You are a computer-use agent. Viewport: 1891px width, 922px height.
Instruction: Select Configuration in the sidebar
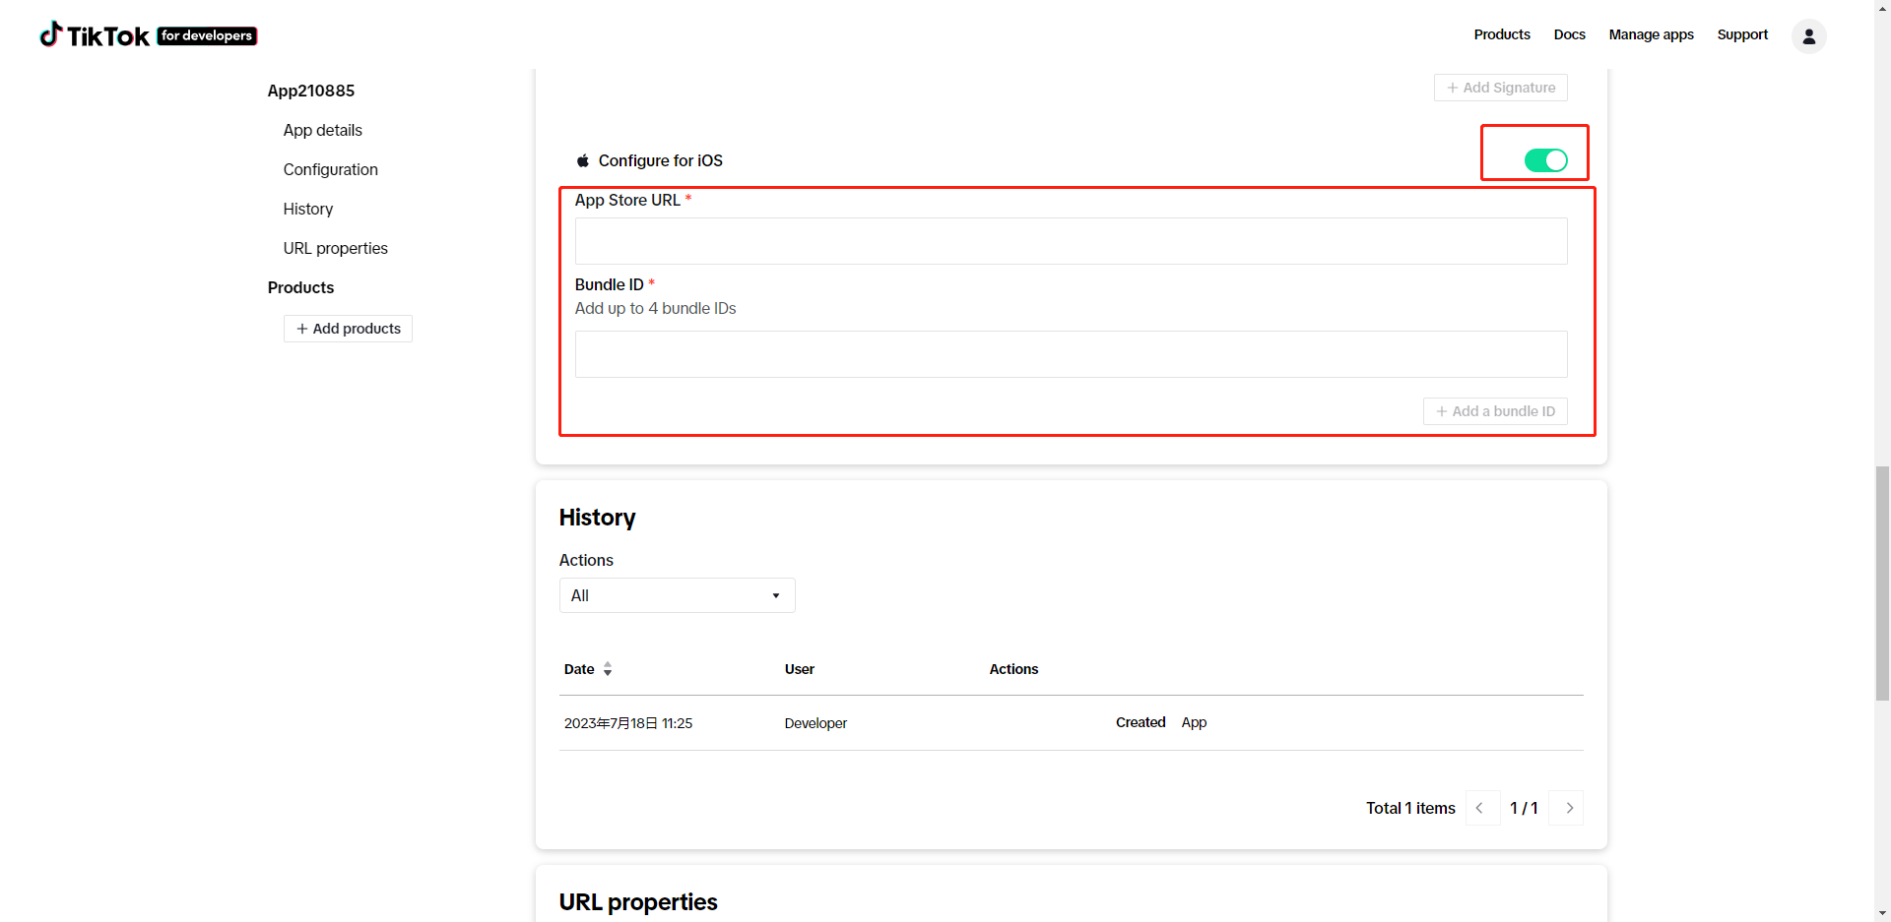click(331, 169)
